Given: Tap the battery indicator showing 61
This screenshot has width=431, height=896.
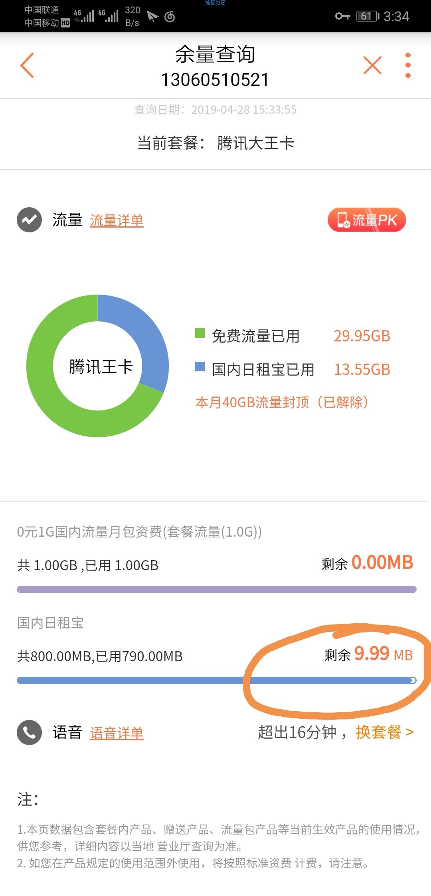Looking at the screenshot, I should coord(368,16).
